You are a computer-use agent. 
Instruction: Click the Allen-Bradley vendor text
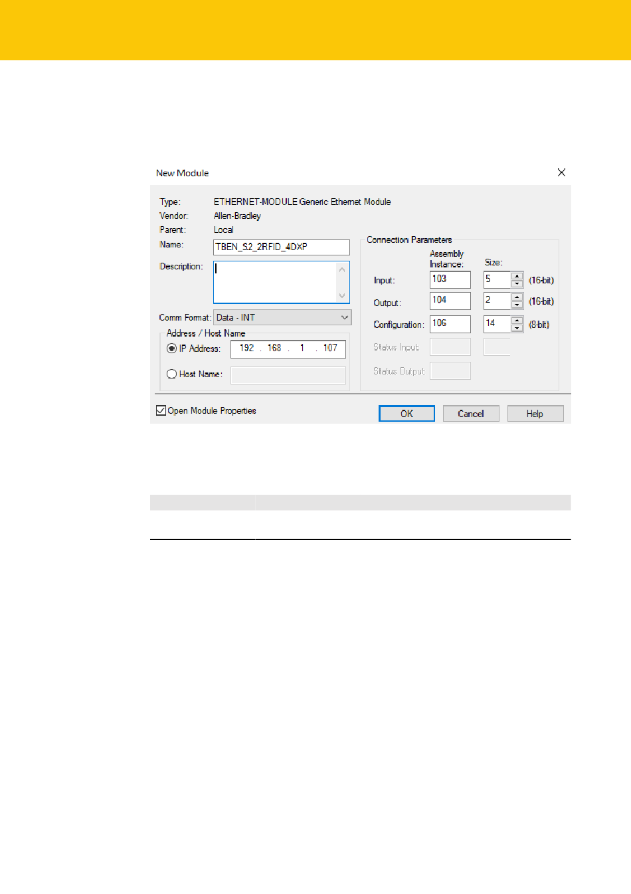[x=237, y=216]
